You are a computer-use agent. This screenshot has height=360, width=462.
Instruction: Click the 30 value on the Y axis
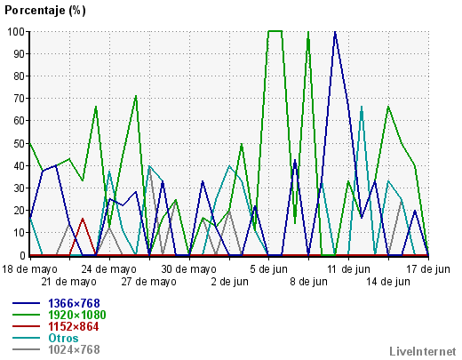point(20,188)
